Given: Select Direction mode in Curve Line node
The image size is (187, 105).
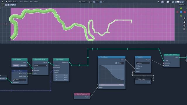Looking at the screenshot, I should [x=23, y=65].
